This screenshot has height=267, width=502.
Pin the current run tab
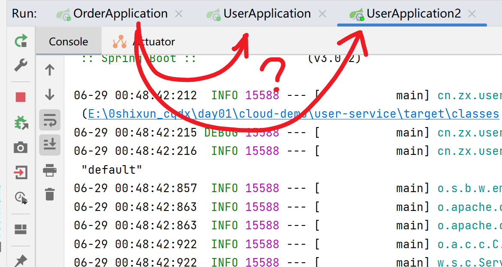coord(21,260)
